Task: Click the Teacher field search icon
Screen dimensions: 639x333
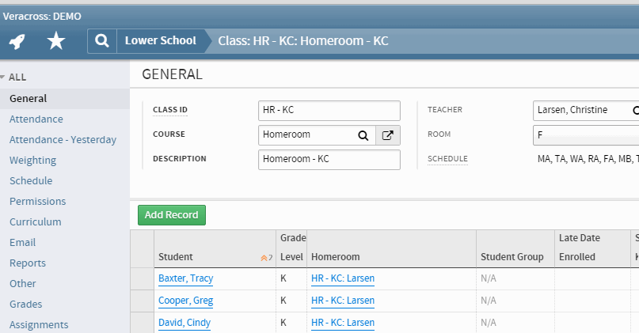Action: pyautogui.click(x=634, y=111)
